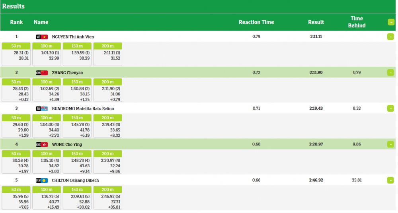Click the Reaction Time column header
398x213 pixels.
256,22
